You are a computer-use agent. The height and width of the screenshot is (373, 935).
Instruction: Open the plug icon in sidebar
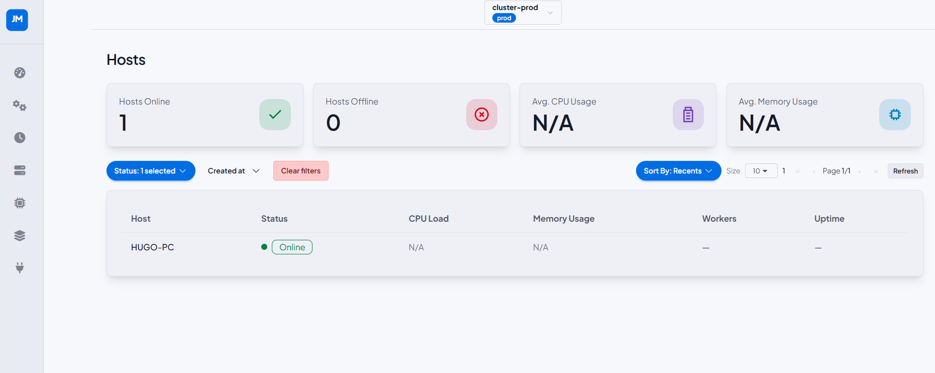[x=20, y=267]
